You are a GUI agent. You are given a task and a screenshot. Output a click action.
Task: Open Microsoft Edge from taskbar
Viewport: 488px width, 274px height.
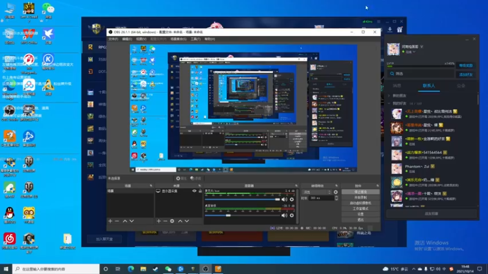(131, 269)
